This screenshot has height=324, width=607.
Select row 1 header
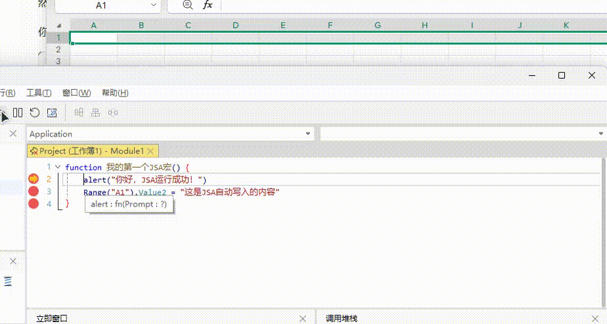click(58, 37)
